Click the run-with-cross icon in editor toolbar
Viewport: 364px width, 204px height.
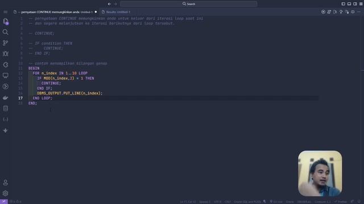[x=335, y=12]
